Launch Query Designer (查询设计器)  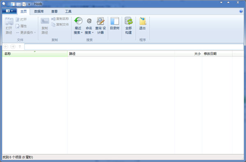(100, 26)
